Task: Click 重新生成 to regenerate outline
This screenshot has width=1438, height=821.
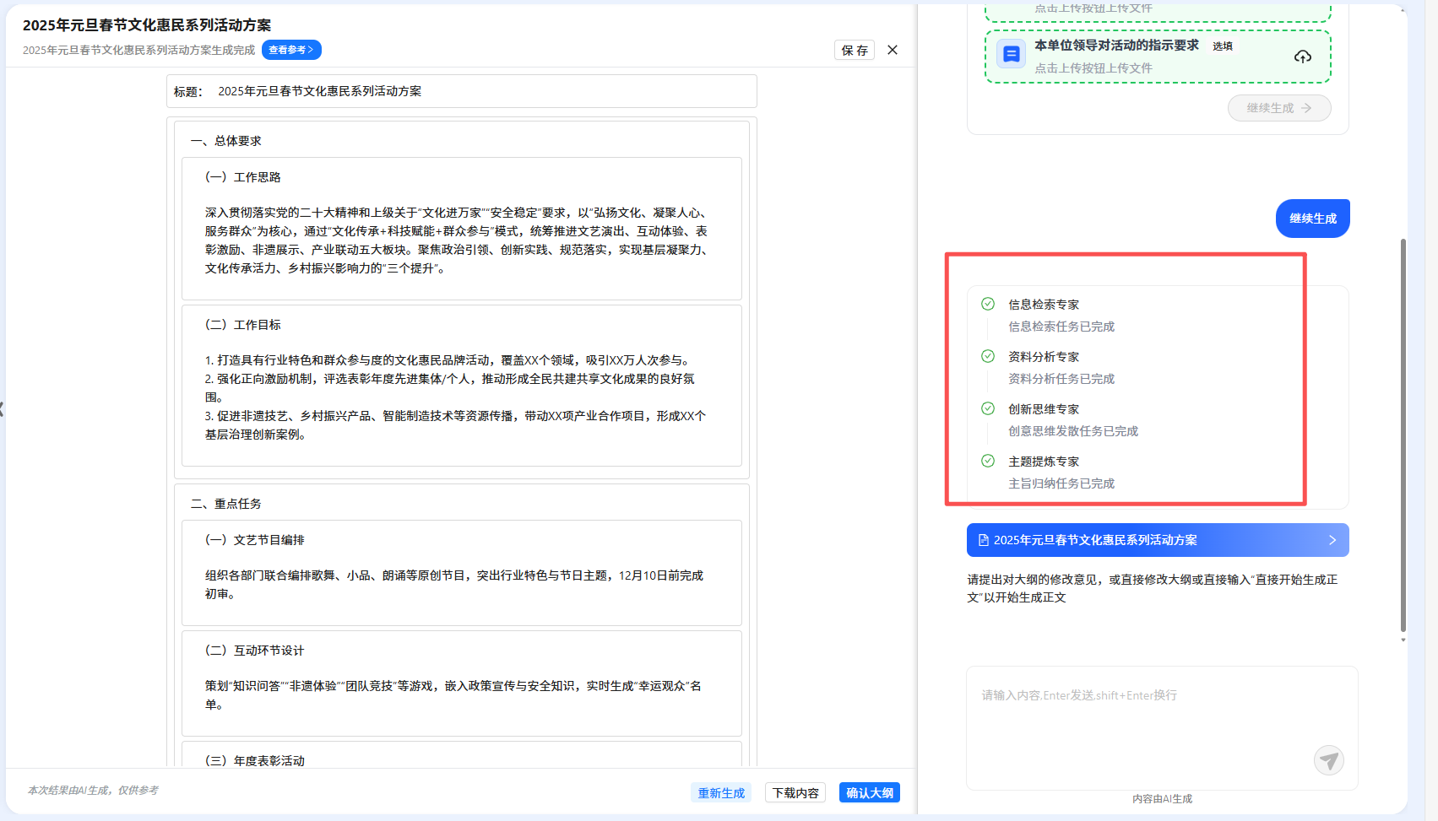Action: click(721, 792)
